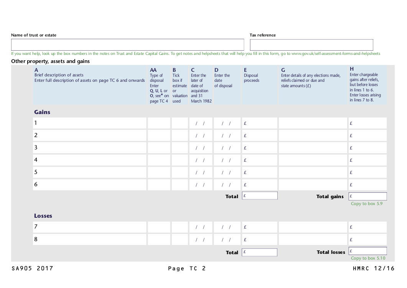Tick row 3 estimate or valuation box
This screenshot has height=288, width=407.
(180, 147)
